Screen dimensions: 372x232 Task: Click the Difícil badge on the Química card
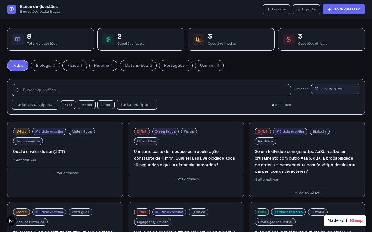(x=142, y=212)
